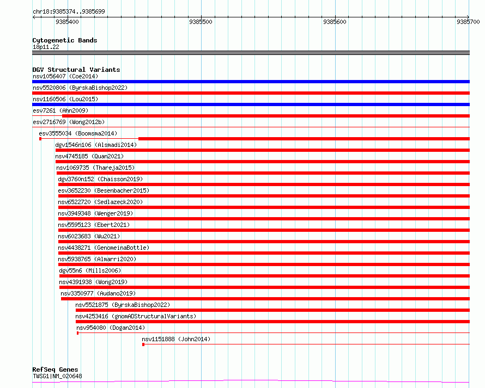Screen dimensions: 485x388
Task: Open nsv954080 (Dogan2014) variant label
Action: [x=111, y=328]
